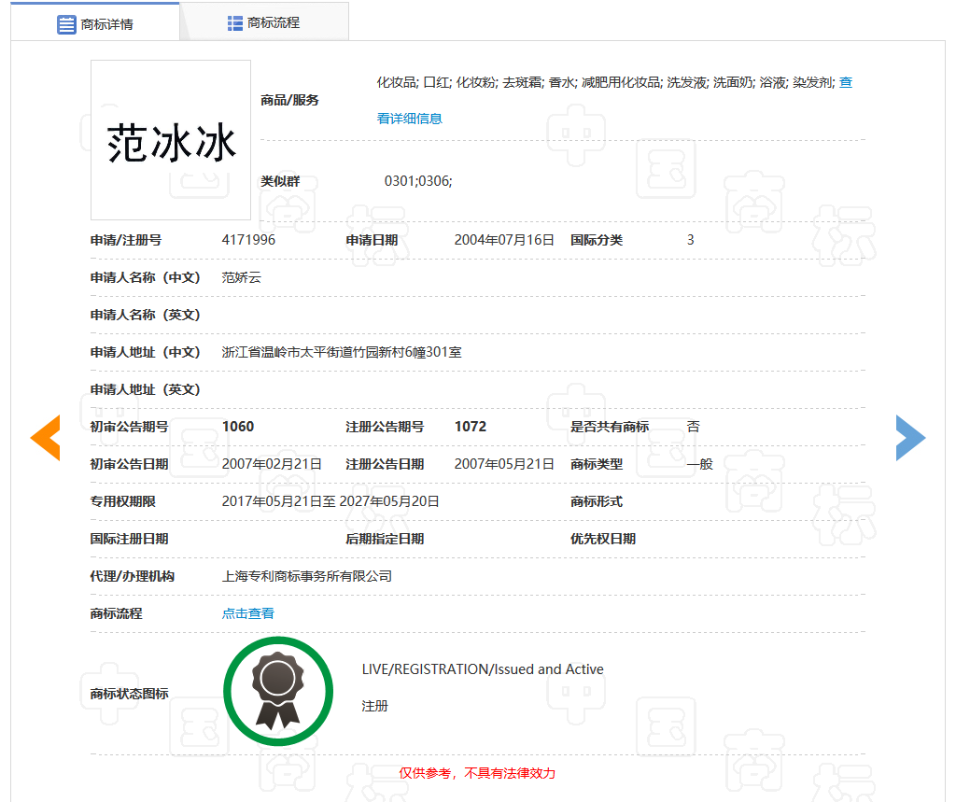The height and width of the screenshot is (802, 956).
Task: Select exclusive rights period 2017年05月21日至 2027年05月20日
Action: pos(330,501)
